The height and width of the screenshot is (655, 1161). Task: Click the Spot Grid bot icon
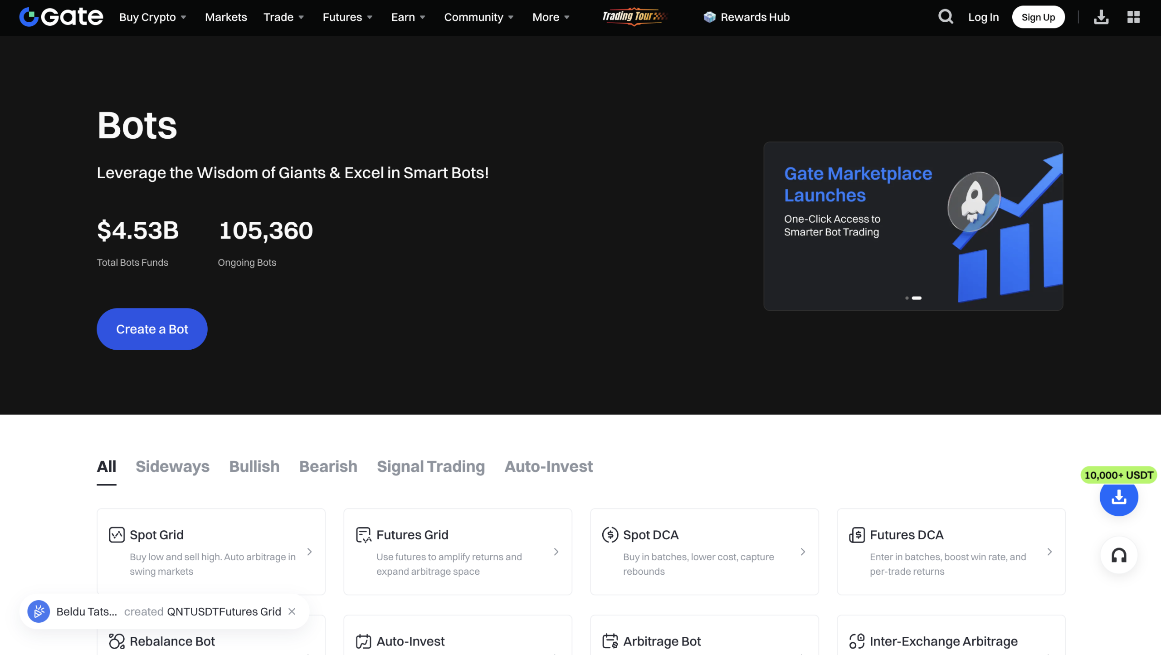coord(117,535)
